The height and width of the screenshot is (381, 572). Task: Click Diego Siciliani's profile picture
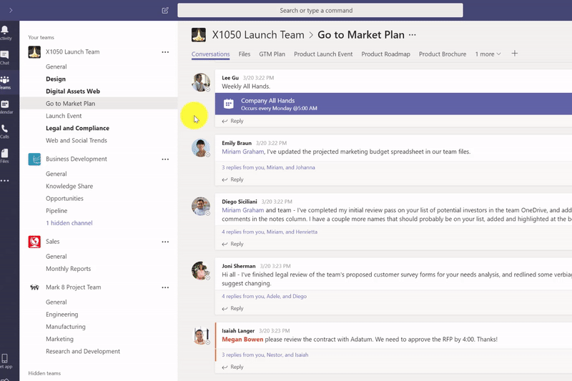201,206
